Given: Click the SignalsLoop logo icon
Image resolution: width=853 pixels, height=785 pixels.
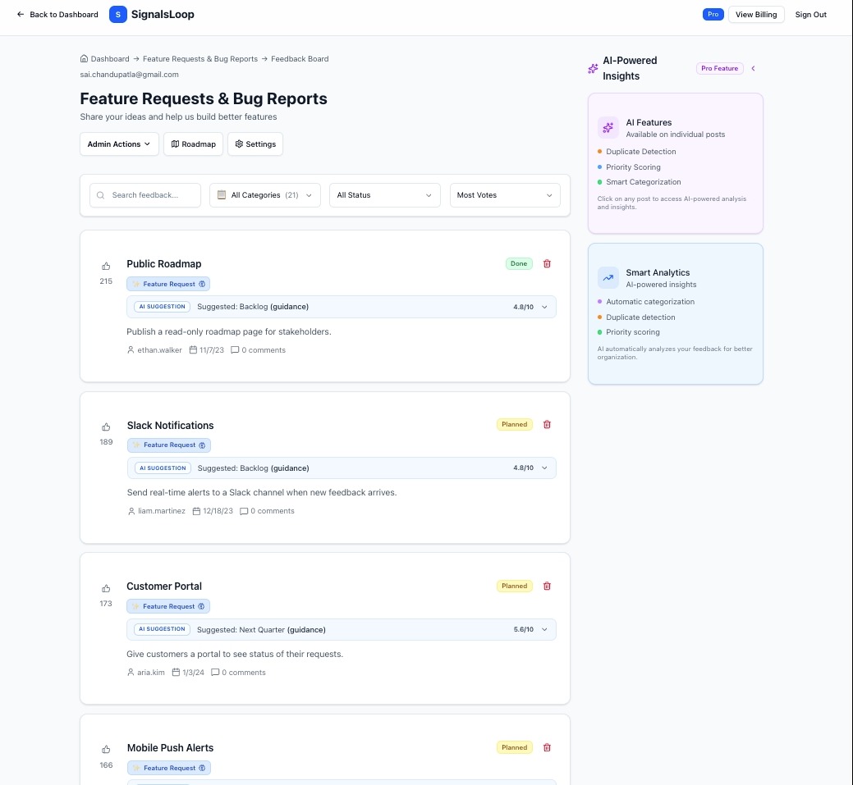Looking at the screenshot, I should [x=117, y=14].
